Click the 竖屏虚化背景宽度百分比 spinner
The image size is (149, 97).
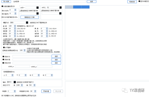click(25, 50)
